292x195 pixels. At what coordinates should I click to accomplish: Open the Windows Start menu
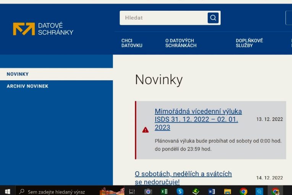[7, 191]
